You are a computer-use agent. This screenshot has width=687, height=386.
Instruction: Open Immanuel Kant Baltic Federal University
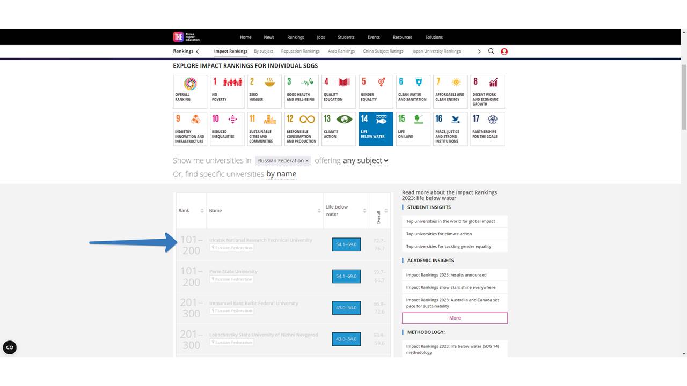(x=254, y=303)
